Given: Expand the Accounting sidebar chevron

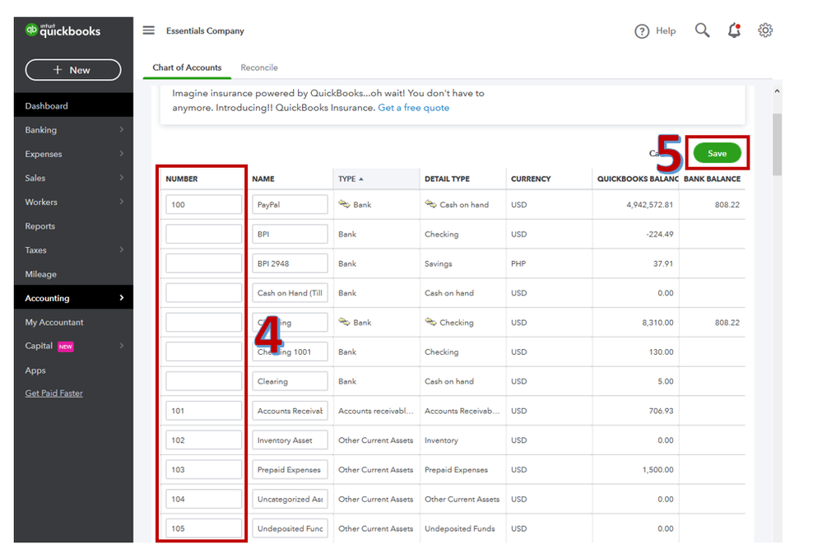Looking at the screenshot, I should pyautogui.click(x=122, y=298).
